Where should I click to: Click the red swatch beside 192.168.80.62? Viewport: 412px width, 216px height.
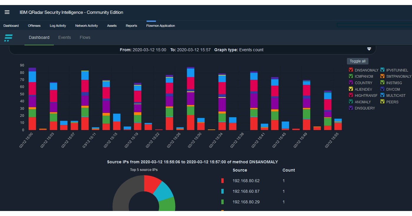222,181
